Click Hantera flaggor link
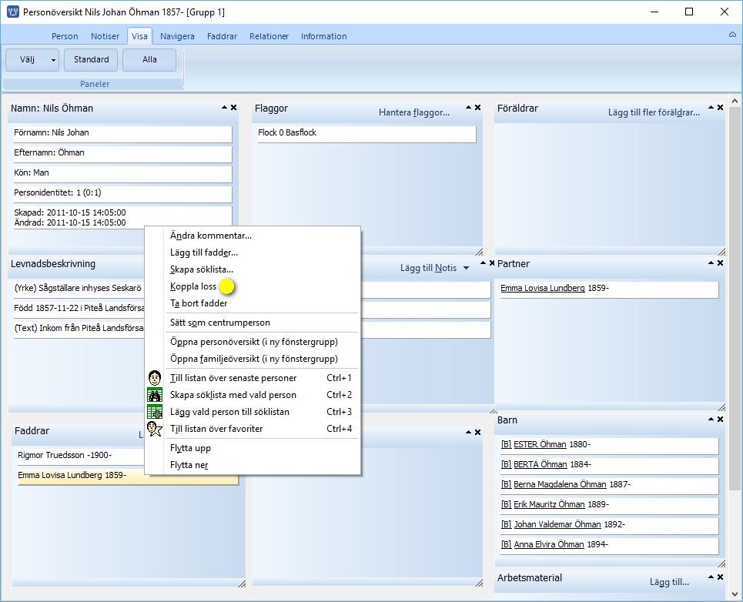743x602 pixels. [414, 112]
